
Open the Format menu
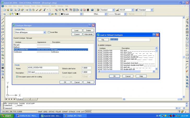pos(27,6)
